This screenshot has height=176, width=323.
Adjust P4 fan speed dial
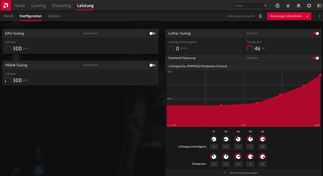250,139
